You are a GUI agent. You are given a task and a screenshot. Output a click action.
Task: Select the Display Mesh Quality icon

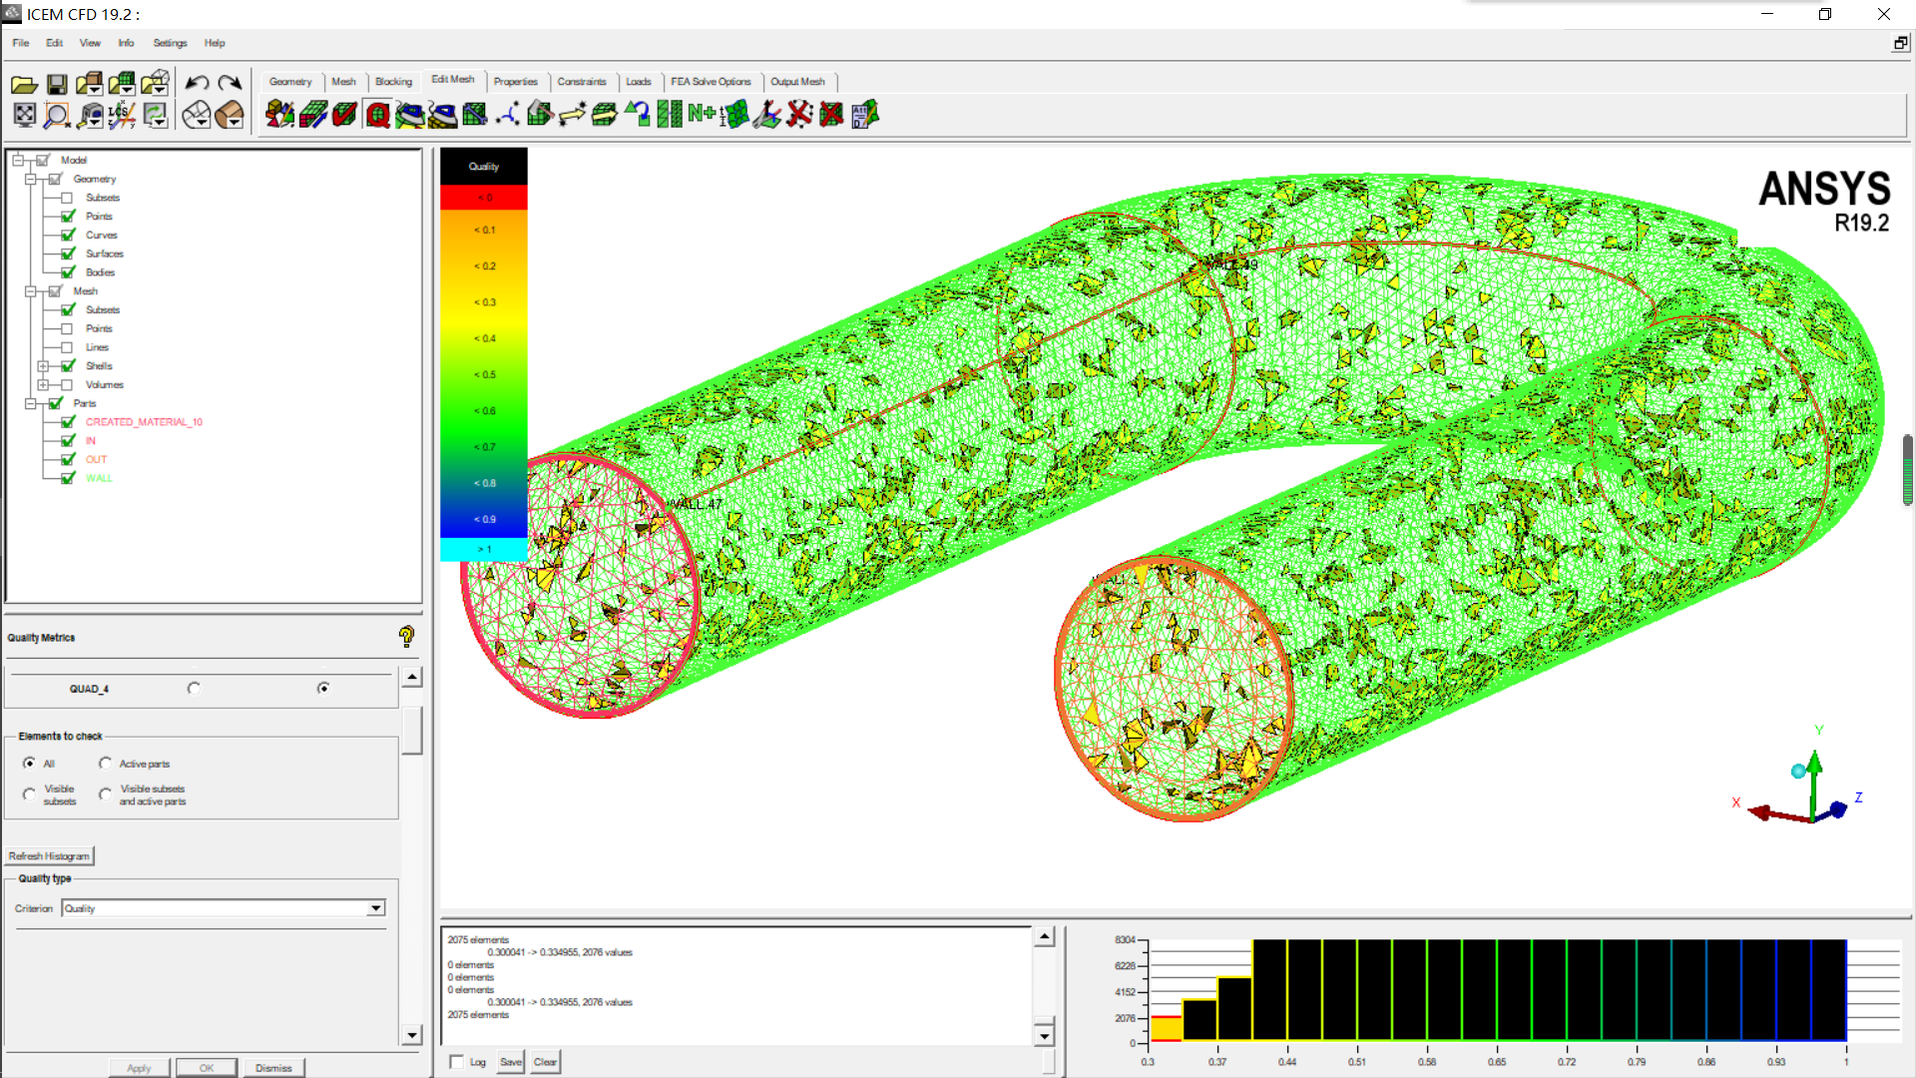(377, 115)
